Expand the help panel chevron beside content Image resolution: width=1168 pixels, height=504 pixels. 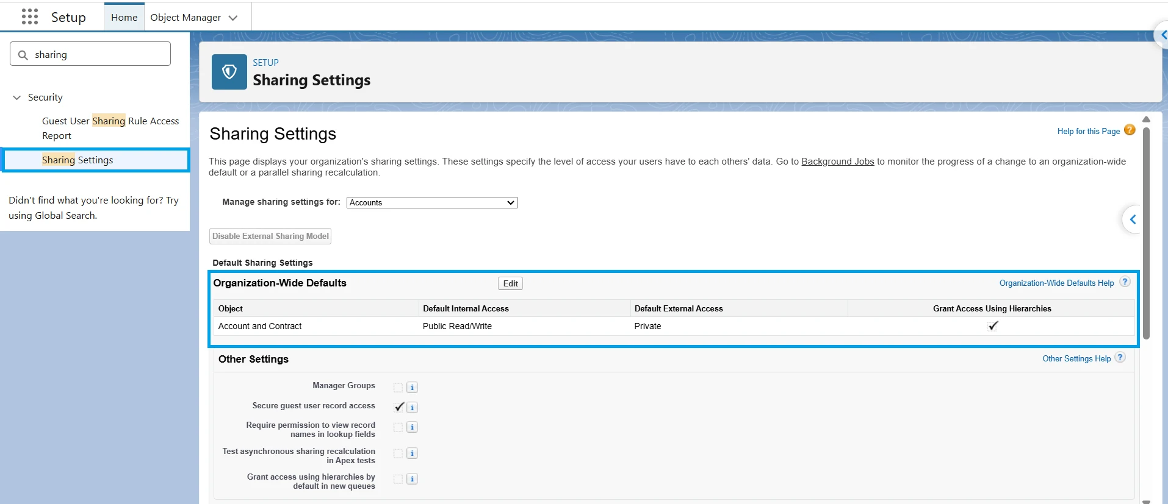(x=1133, y=219)
